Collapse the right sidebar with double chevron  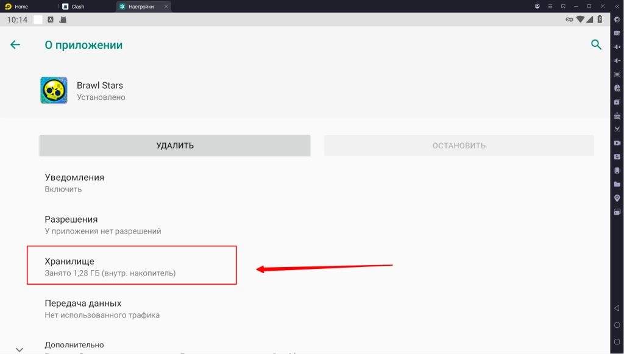(617, 6)
